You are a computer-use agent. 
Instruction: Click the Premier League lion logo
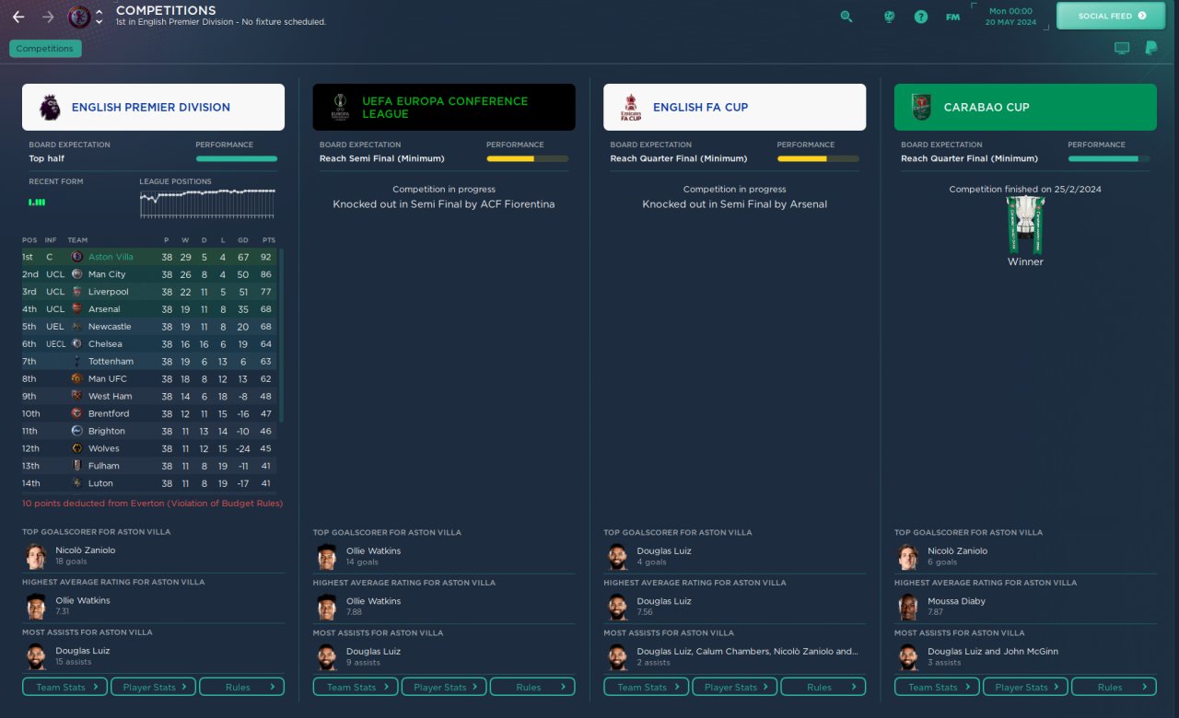coord(50,107)
